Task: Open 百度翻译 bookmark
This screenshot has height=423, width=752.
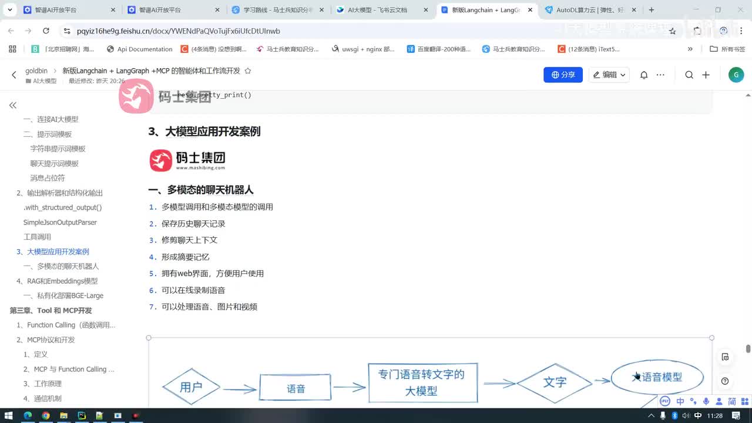Action: [x=439, y=49]
